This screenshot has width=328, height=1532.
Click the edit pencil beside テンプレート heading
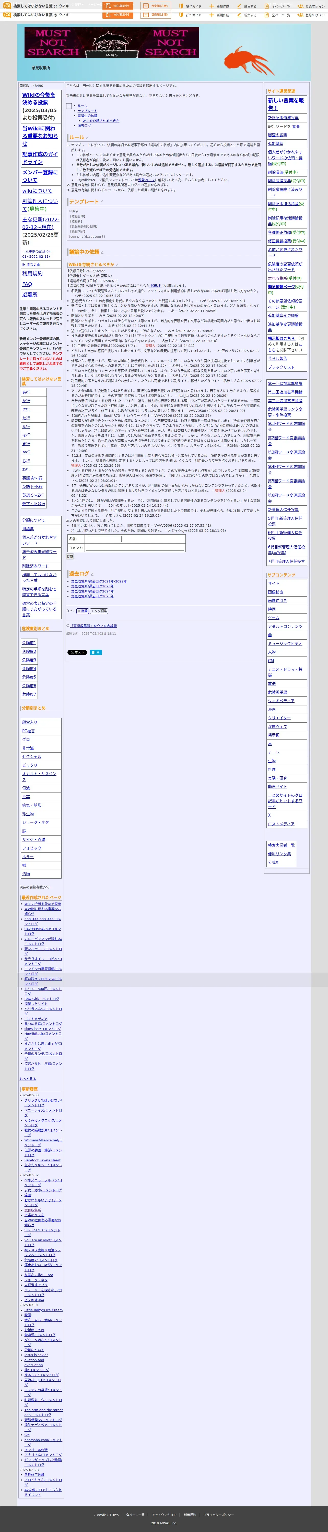(101, 202)
